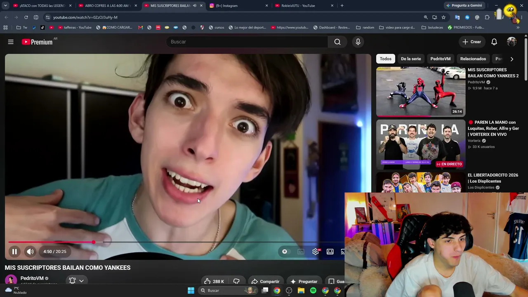
Task: Open File Explorer from the taskbar
Action: coord(301,290)
